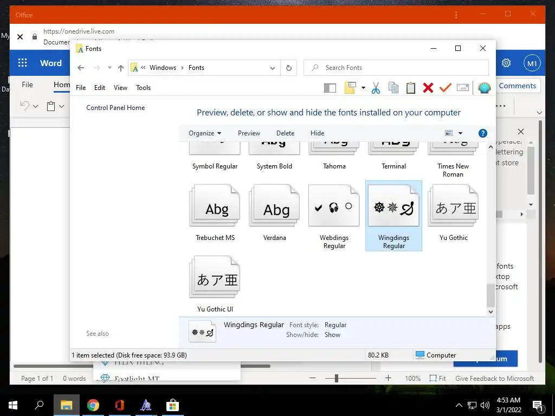Image resolution: width=555 pixels, height=416 pixels.
Task: Click the Times New Roman label
Action: coord(453,170)
